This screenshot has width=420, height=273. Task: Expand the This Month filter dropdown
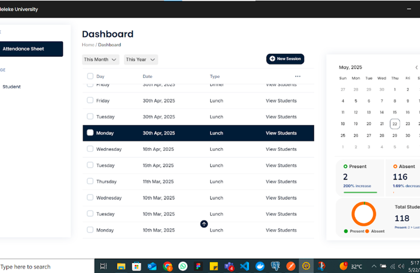pyautogui.click(x=100, y=59)
